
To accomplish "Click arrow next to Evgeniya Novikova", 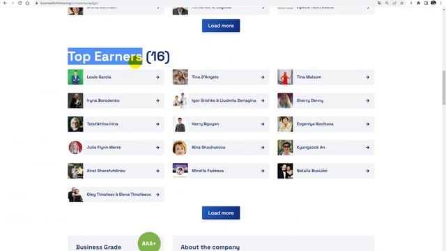I will pos(367,124).
